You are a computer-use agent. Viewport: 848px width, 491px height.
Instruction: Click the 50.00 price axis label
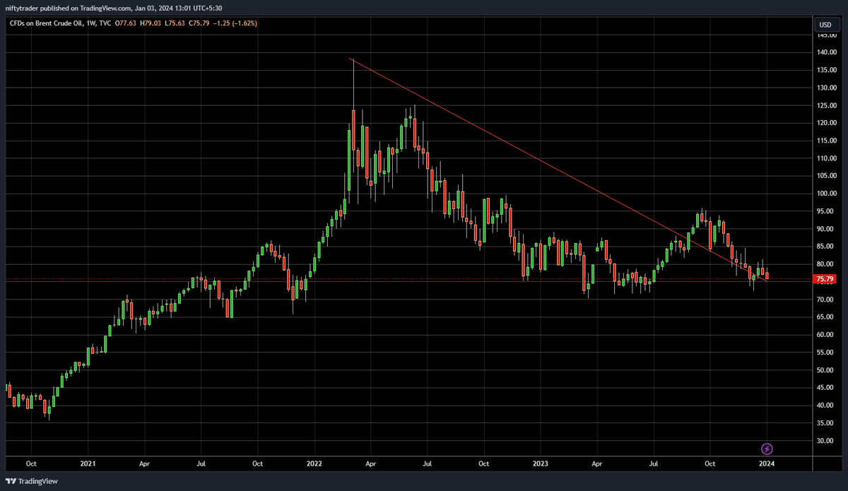pyautogui.click(x=825, y=370)
